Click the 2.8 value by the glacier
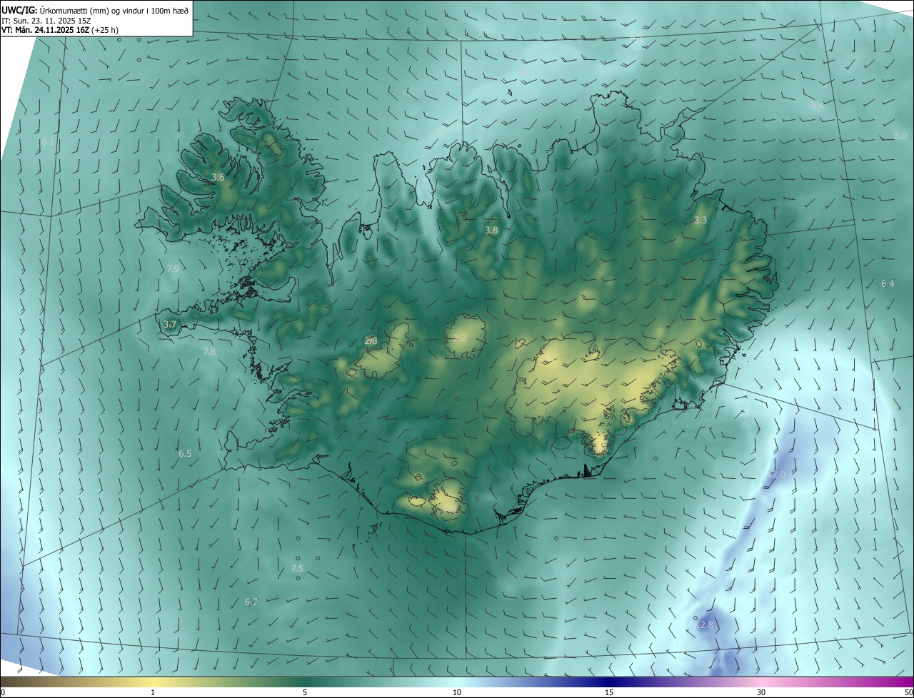 click(x=371, y=340)
